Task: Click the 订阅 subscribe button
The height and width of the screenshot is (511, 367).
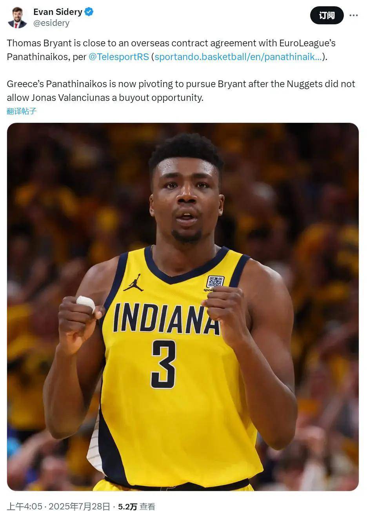Action: 327,15
